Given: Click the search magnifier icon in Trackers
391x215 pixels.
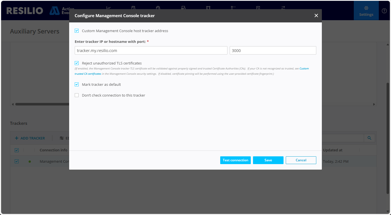Looking at the screenshot, I should [369, 138].
